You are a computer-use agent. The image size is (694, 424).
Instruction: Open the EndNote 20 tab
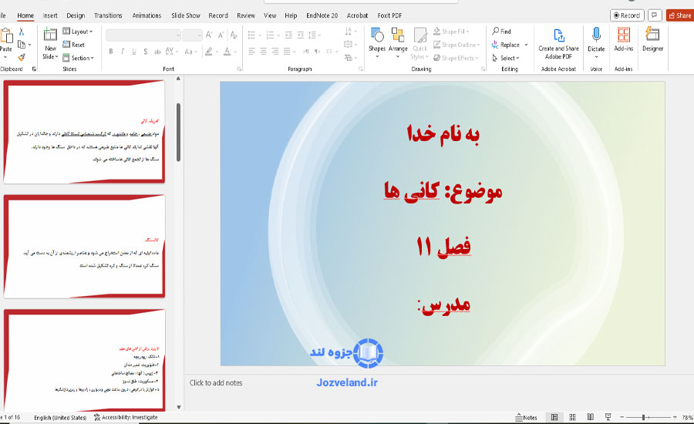pos(322,15)
